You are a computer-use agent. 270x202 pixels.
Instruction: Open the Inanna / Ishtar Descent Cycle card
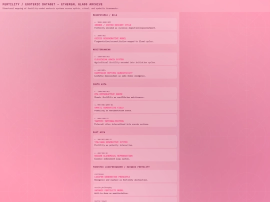click(135, 24)
